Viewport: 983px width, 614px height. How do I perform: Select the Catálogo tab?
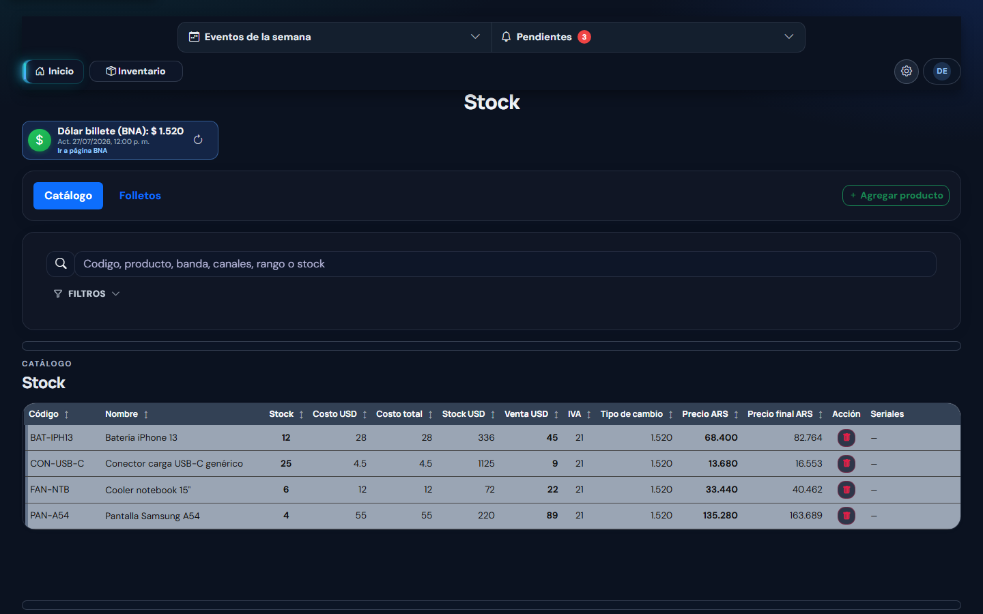(x=68, y=196)
